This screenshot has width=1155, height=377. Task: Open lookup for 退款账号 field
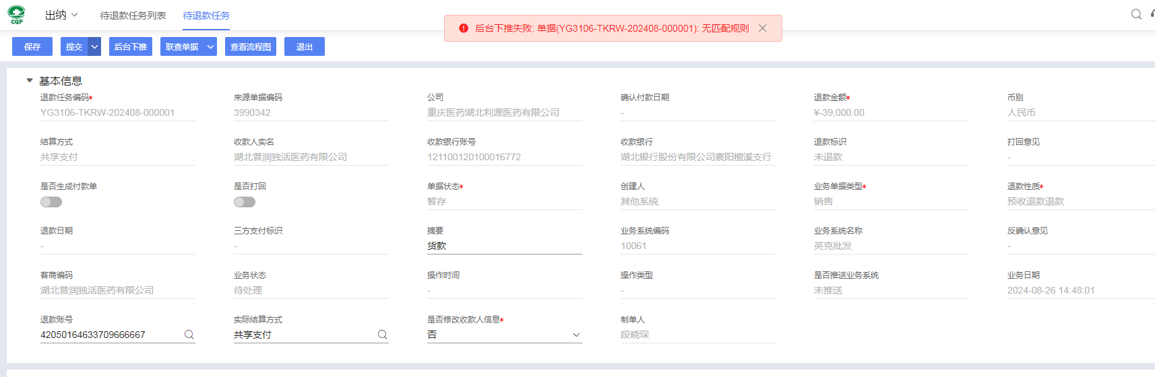[x=189, y=335]
